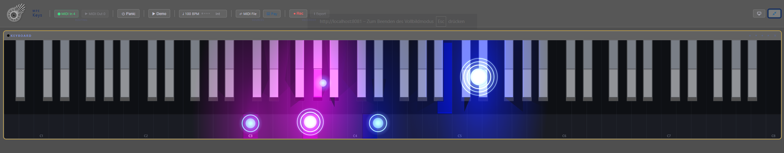Click the monitor display icon button
Image resolution: width=784 pixels, height=153 pixels.
(x=759, y=13)
